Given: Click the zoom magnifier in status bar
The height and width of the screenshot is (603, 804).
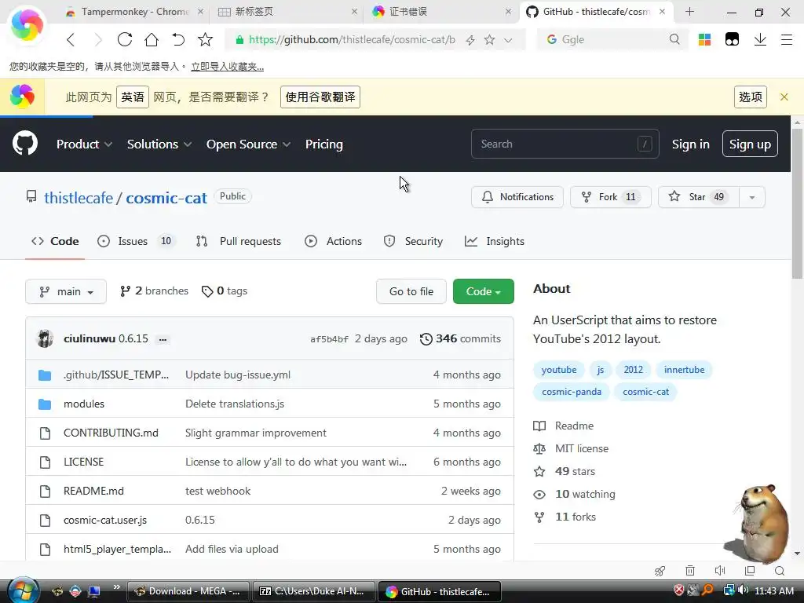Looking at the screenshot, I should (x=780, y=571).
